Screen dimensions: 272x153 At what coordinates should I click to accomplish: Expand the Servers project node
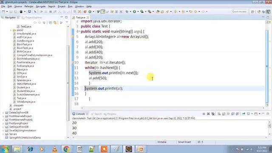pyautogui.click(x=3, y=134)
